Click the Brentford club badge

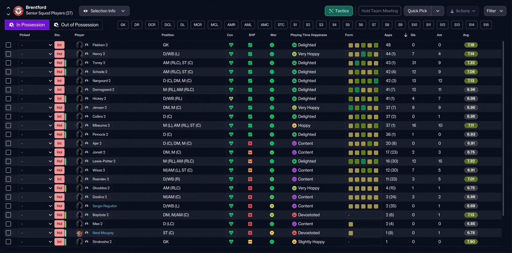18,11
